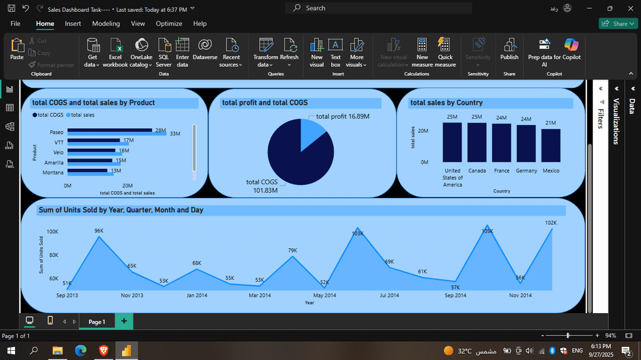Click the Excel workbook data source icon

pos(115,45)
